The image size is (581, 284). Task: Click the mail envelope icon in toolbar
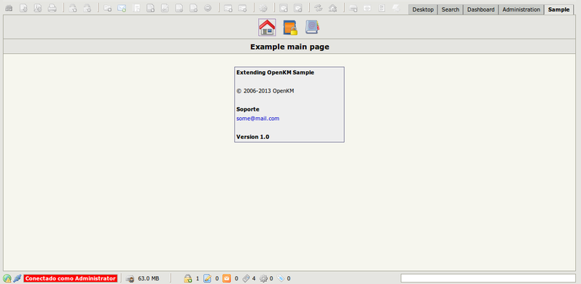122,8
